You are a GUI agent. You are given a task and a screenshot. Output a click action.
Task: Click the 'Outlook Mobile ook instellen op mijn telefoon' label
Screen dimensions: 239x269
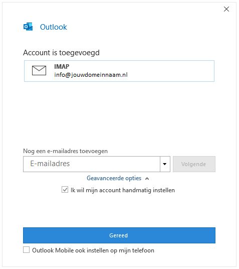[93, 250]
